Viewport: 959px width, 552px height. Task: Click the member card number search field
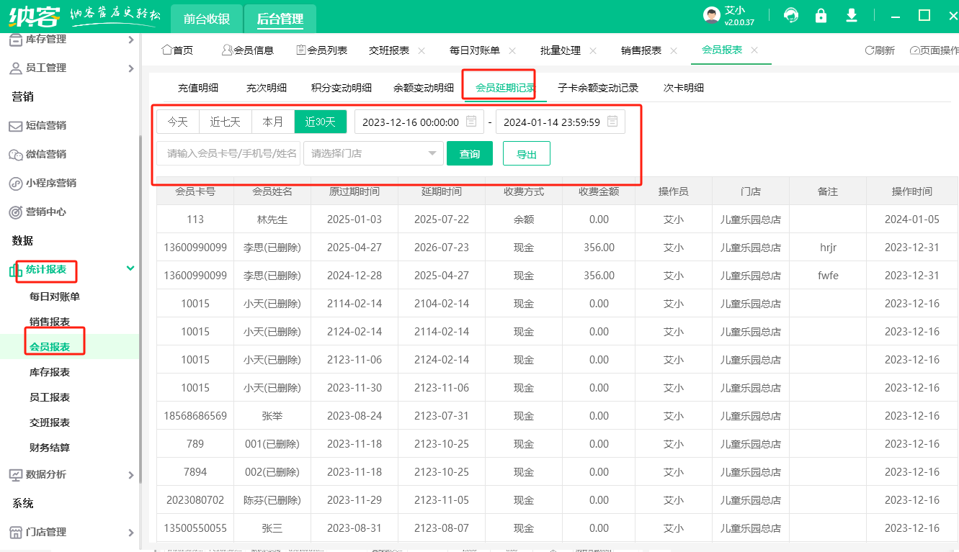(228, 153)
